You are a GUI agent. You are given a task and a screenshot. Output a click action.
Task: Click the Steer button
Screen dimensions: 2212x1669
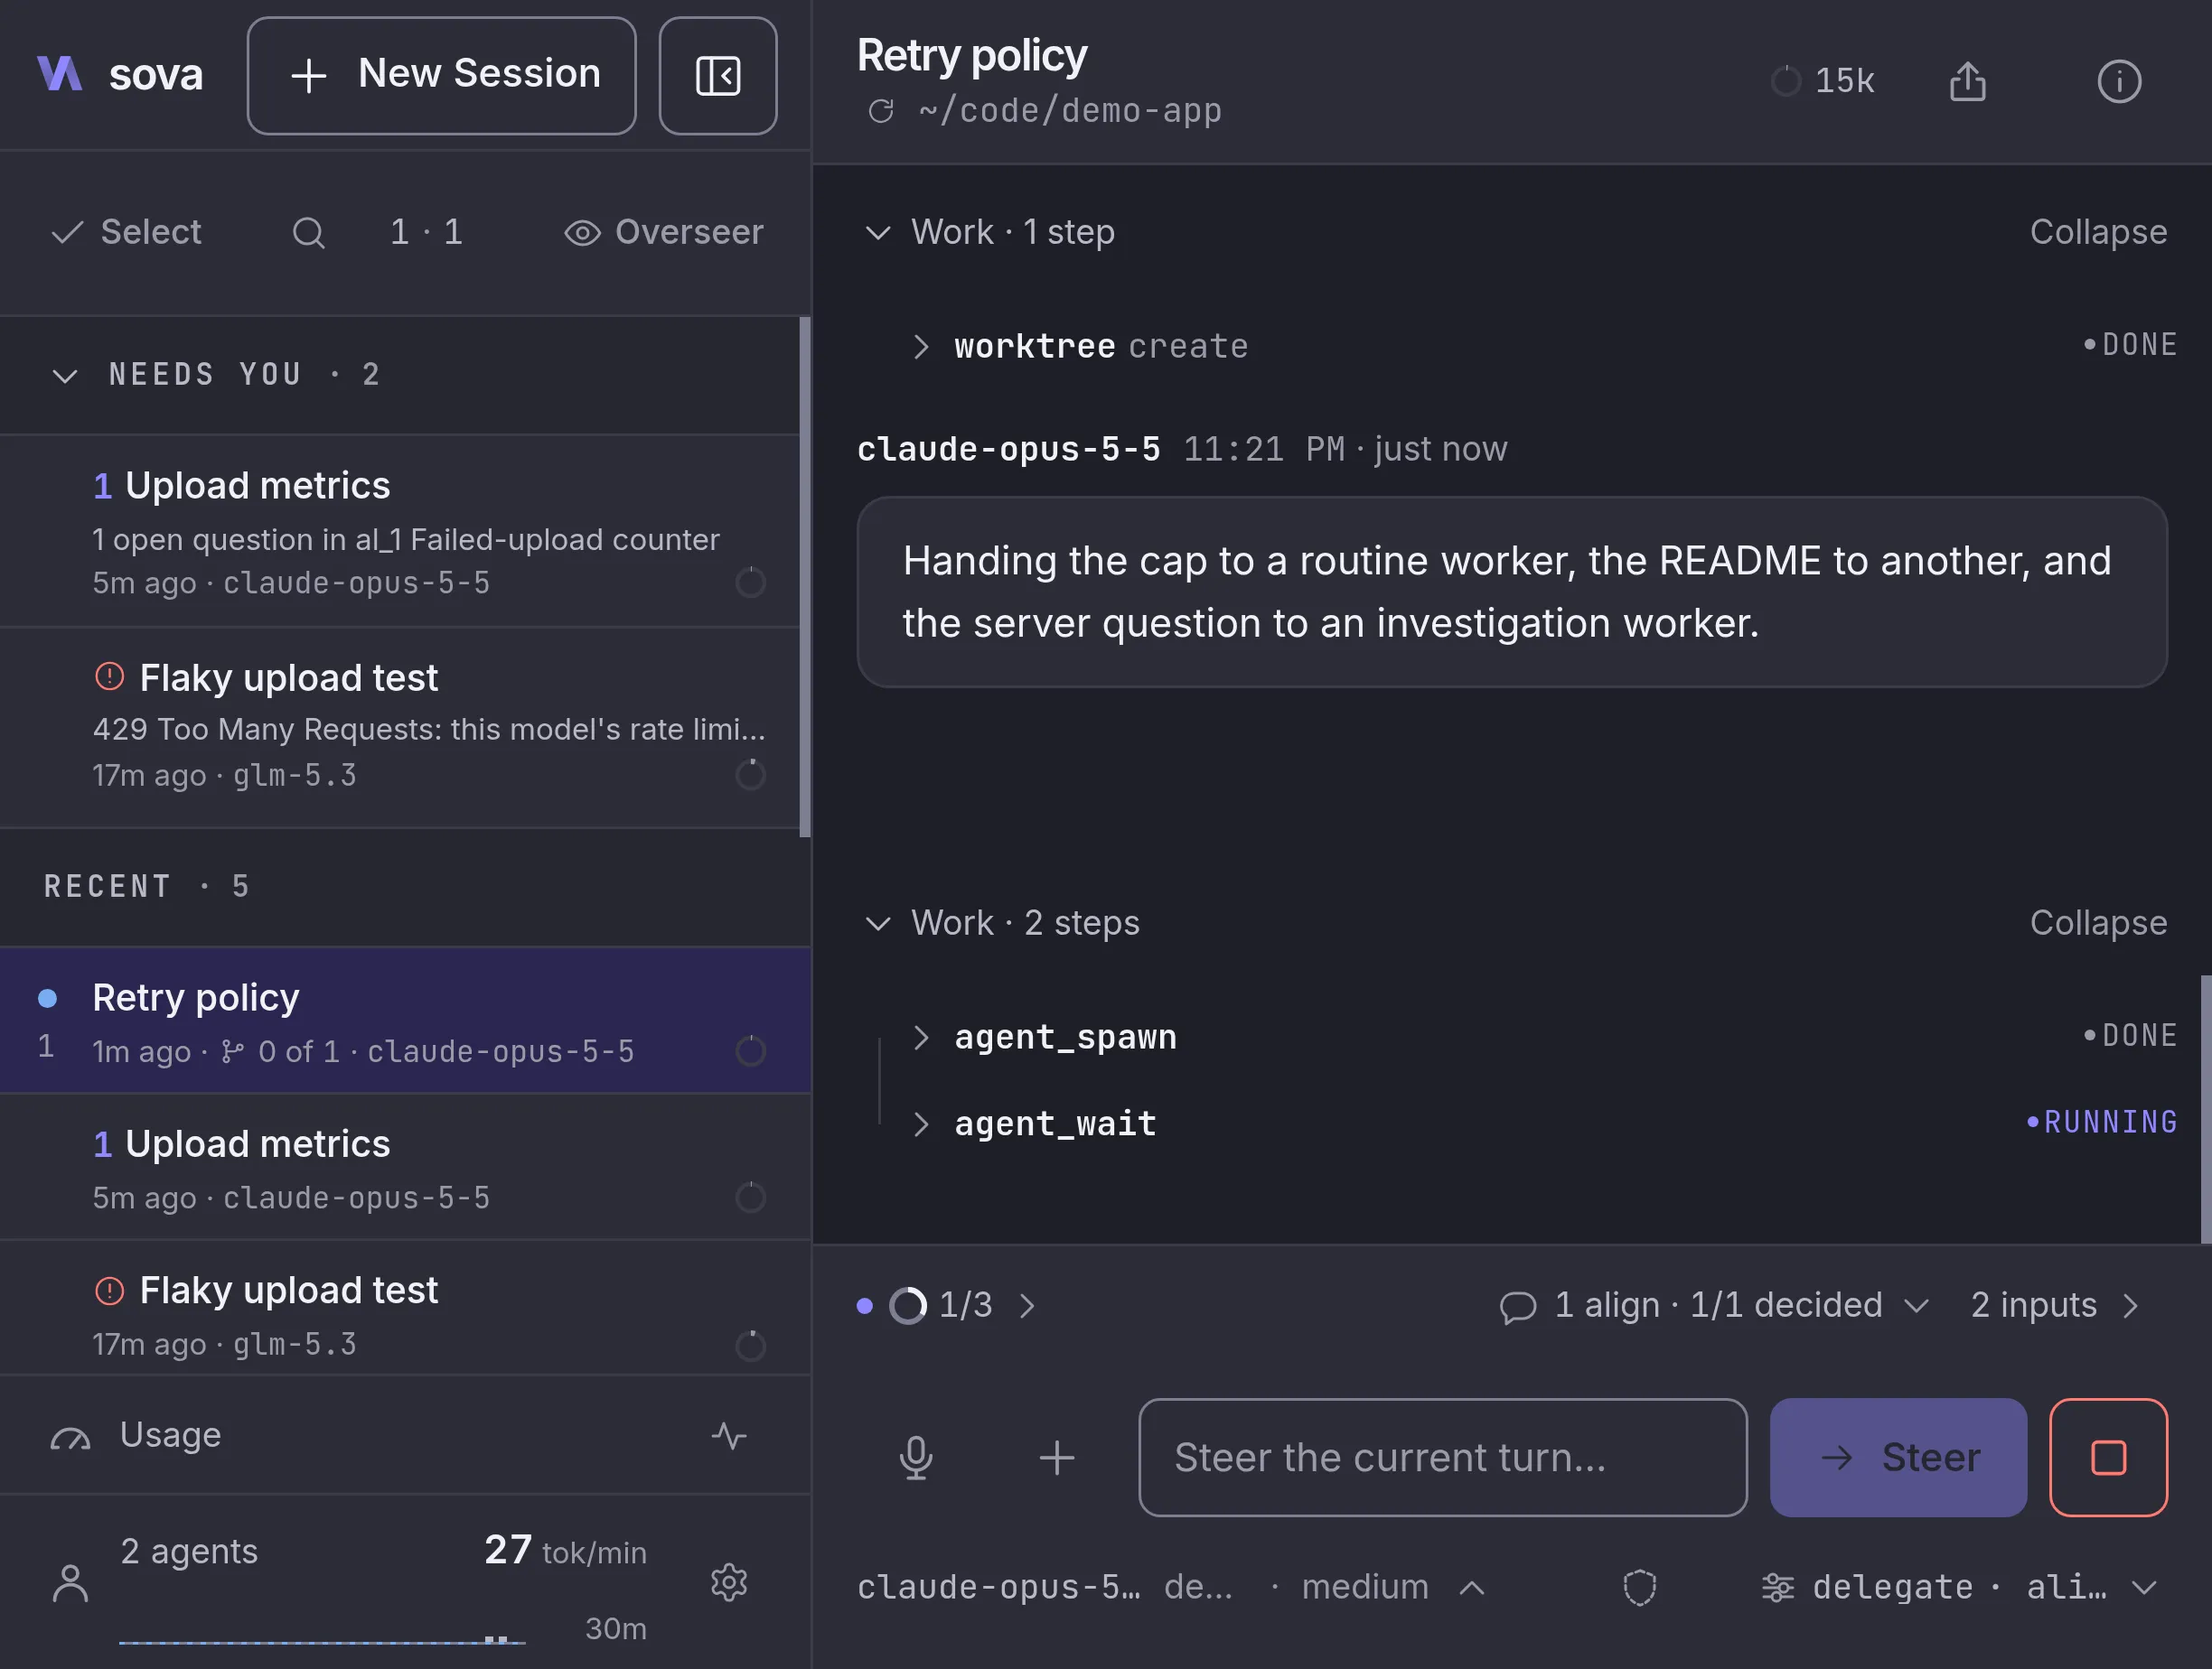tap(1898, 1457)
